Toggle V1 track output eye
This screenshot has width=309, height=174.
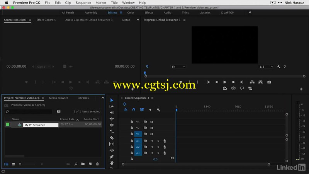(151, 134)
